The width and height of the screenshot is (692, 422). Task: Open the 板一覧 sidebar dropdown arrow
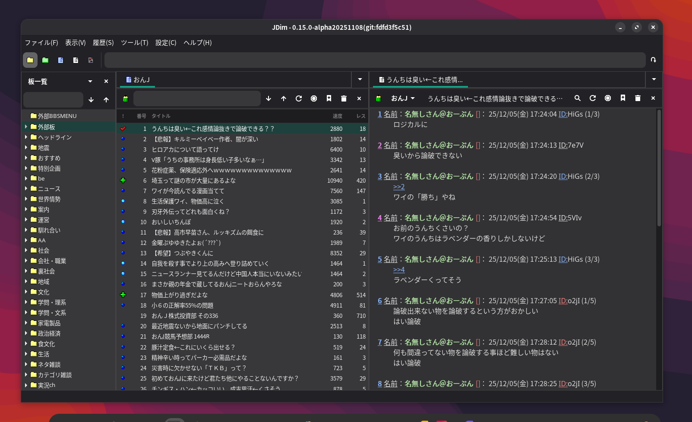90,81
